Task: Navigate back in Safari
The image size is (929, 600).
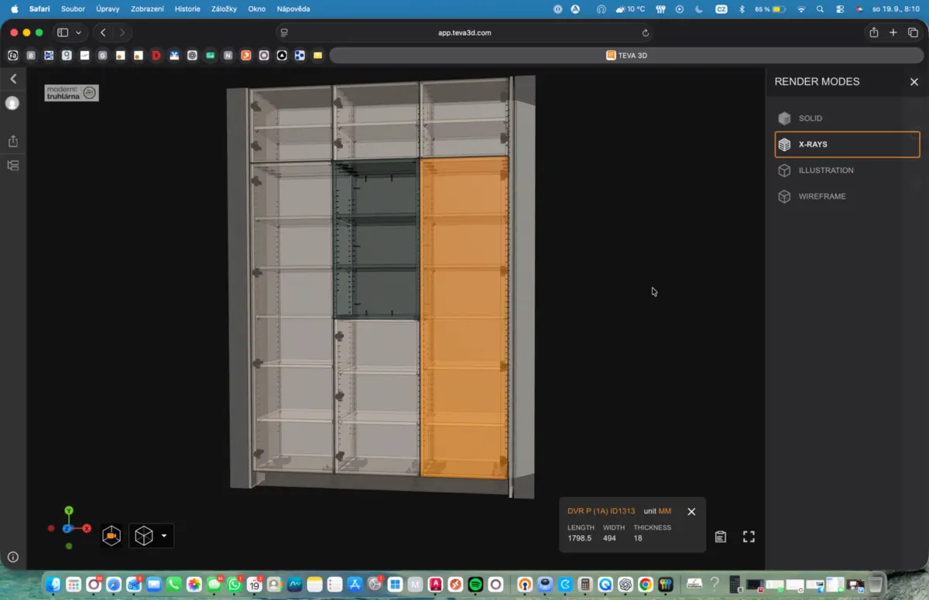Action: [103, 32]
